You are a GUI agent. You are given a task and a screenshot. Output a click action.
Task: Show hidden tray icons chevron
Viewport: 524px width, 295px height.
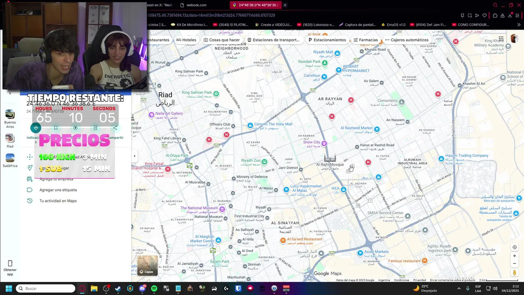point(458,288)
